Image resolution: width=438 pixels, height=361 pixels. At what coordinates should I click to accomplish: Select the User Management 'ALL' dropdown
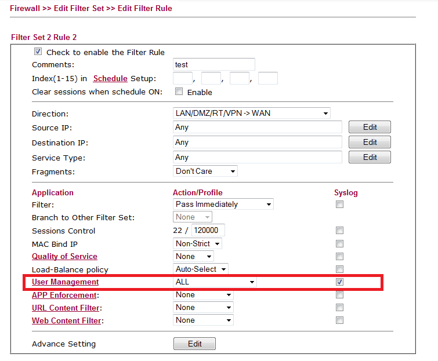coord(215,282)
